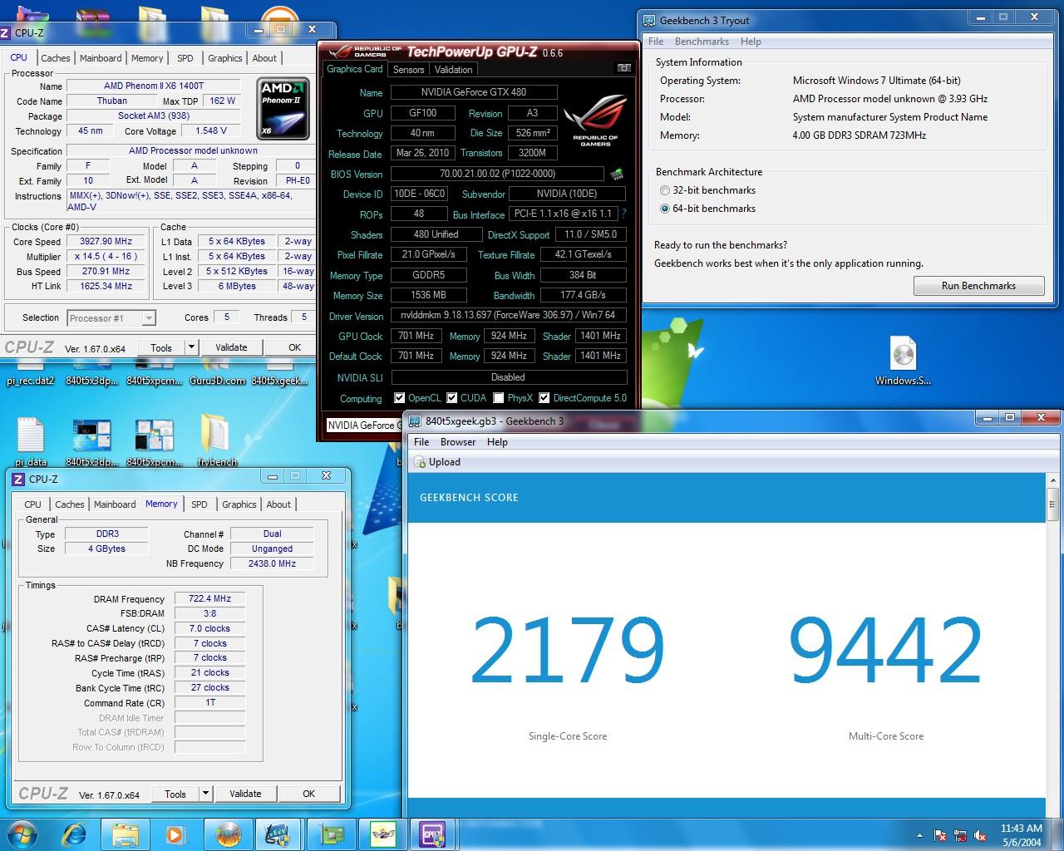Select the pi_data file on desktop
Viewport: 1064px width, 851px height.
[30, 442]
